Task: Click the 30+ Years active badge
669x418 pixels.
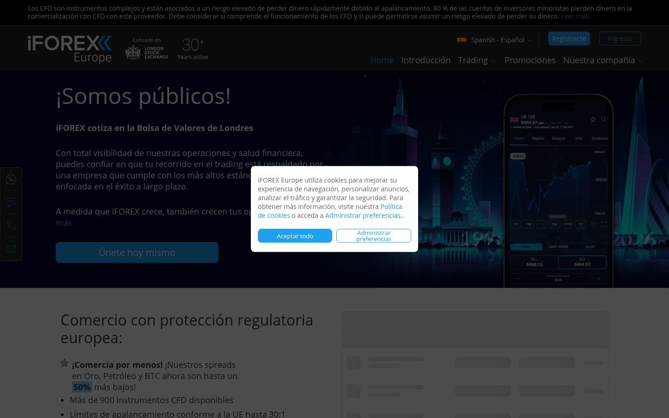Action: [193, 49]
